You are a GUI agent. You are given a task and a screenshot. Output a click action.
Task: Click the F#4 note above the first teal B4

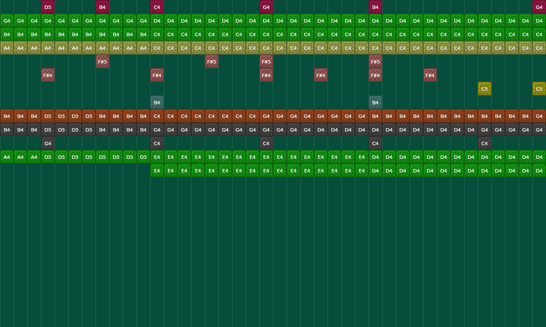pyautogui.click(x=157, y=75)
